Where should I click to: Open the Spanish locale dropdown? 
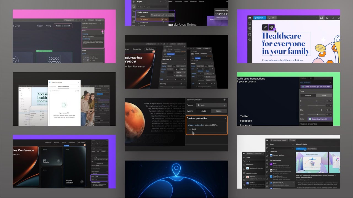[260, 18]
